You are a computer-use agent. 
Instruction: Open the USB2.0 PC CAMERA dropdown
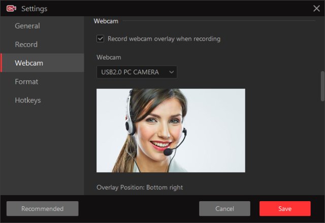coord(137,72)
